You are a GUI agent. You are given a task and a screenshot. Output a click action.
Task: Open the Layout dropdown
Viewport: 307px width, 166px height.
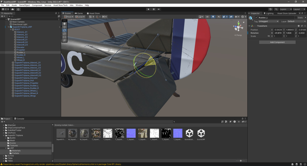(299, 9)
